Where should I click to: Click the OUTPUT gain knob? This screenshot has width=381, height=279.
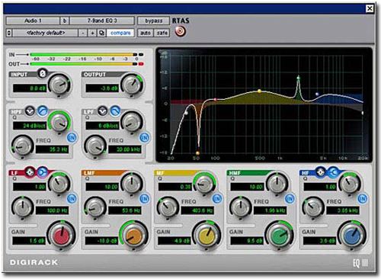coord(132,85)
